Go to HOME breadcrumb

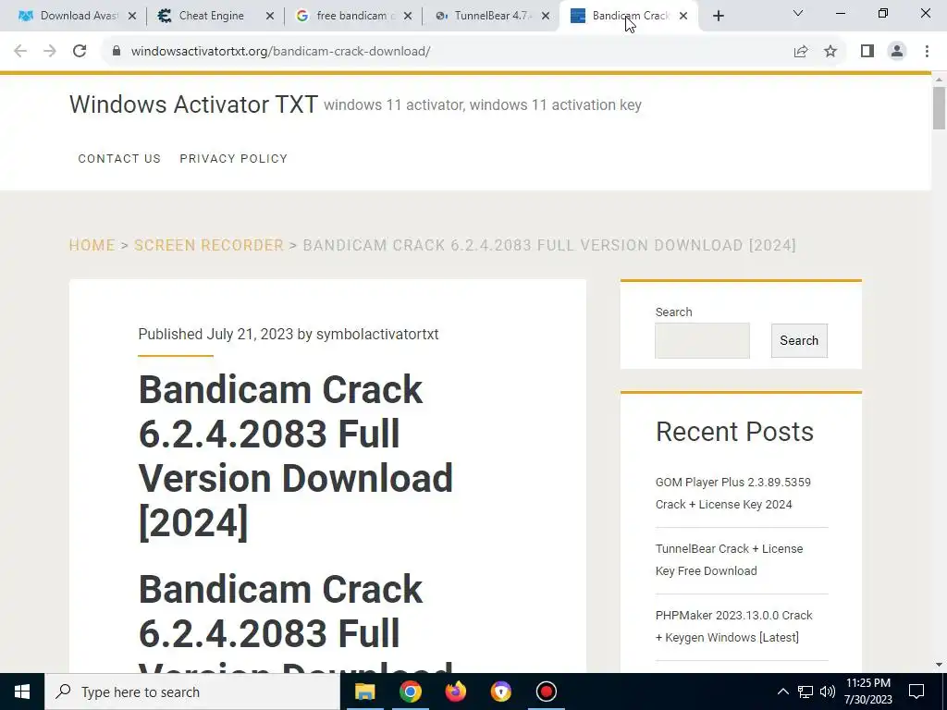92,245
